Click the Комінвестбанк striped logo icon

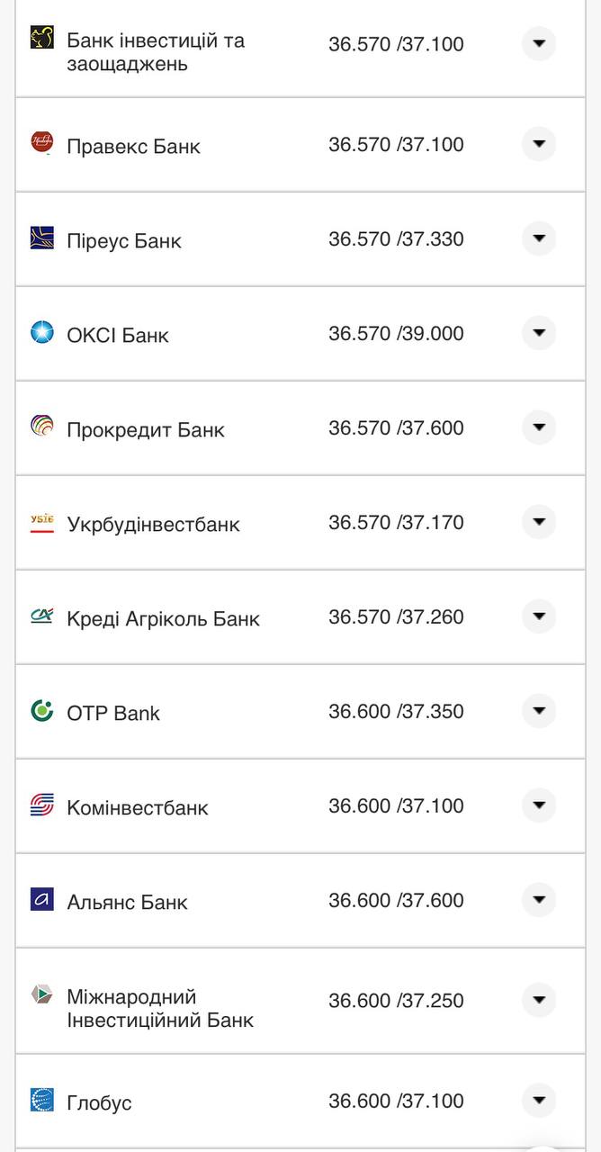coord(42,805)
